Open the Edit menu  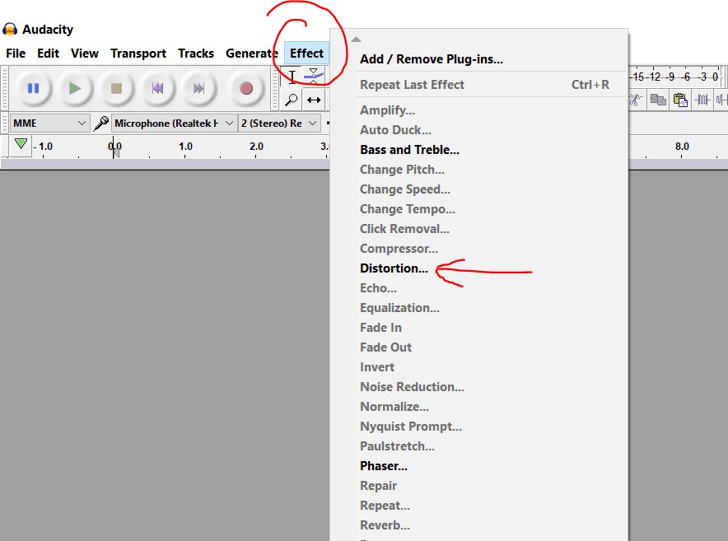point(48,54)
